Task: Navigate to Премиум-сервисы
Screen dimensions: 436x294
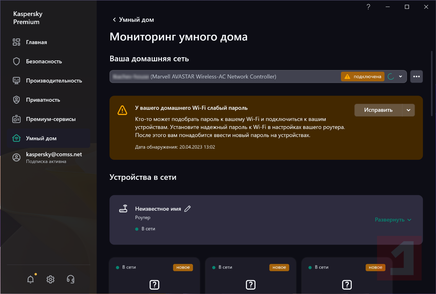Action: coord(51,119)
